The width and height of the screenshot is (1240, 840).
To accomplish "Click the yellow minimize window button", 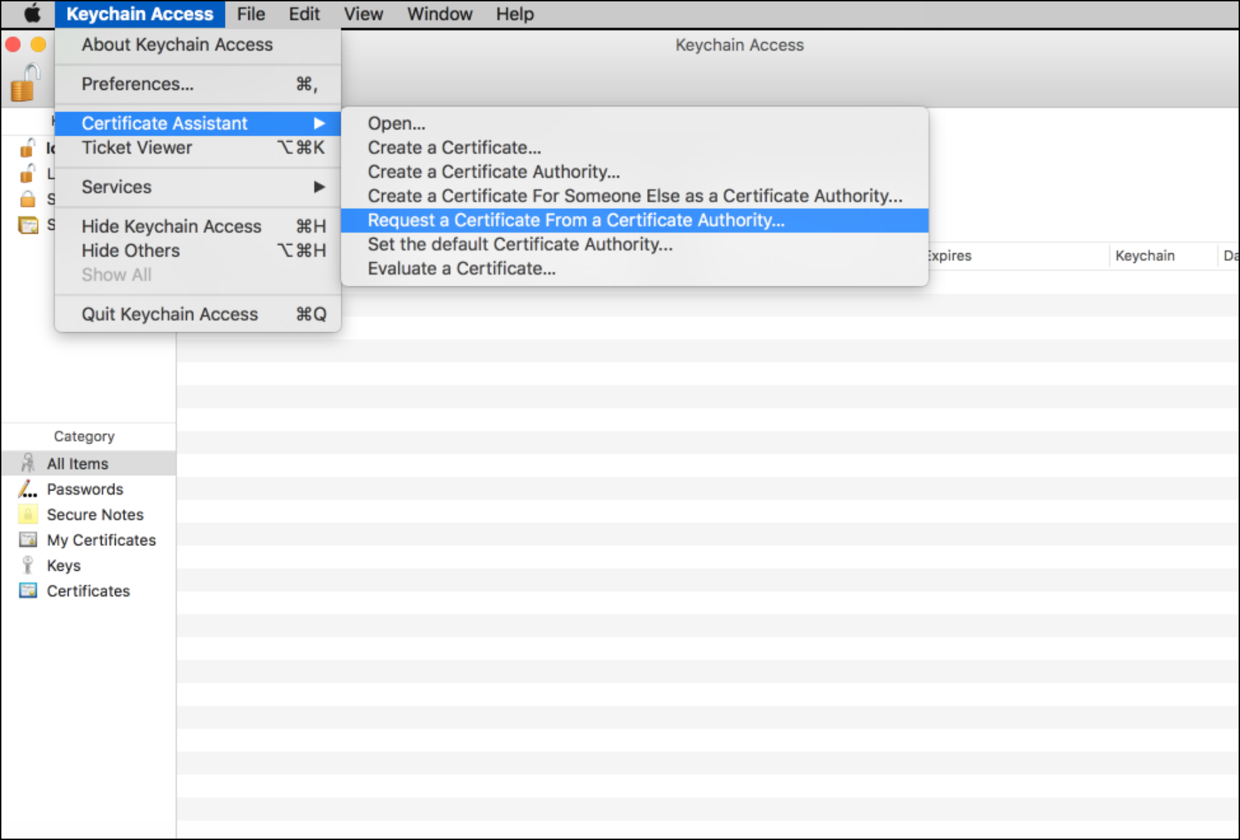I will click(39, 45).
